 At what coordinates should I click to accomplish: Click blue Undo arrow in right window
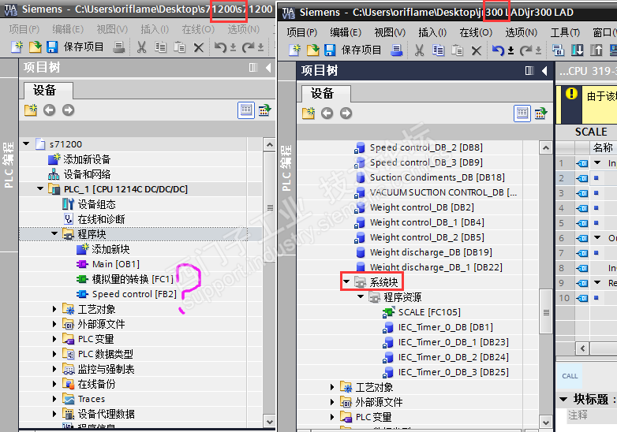(x=498, y=50)
